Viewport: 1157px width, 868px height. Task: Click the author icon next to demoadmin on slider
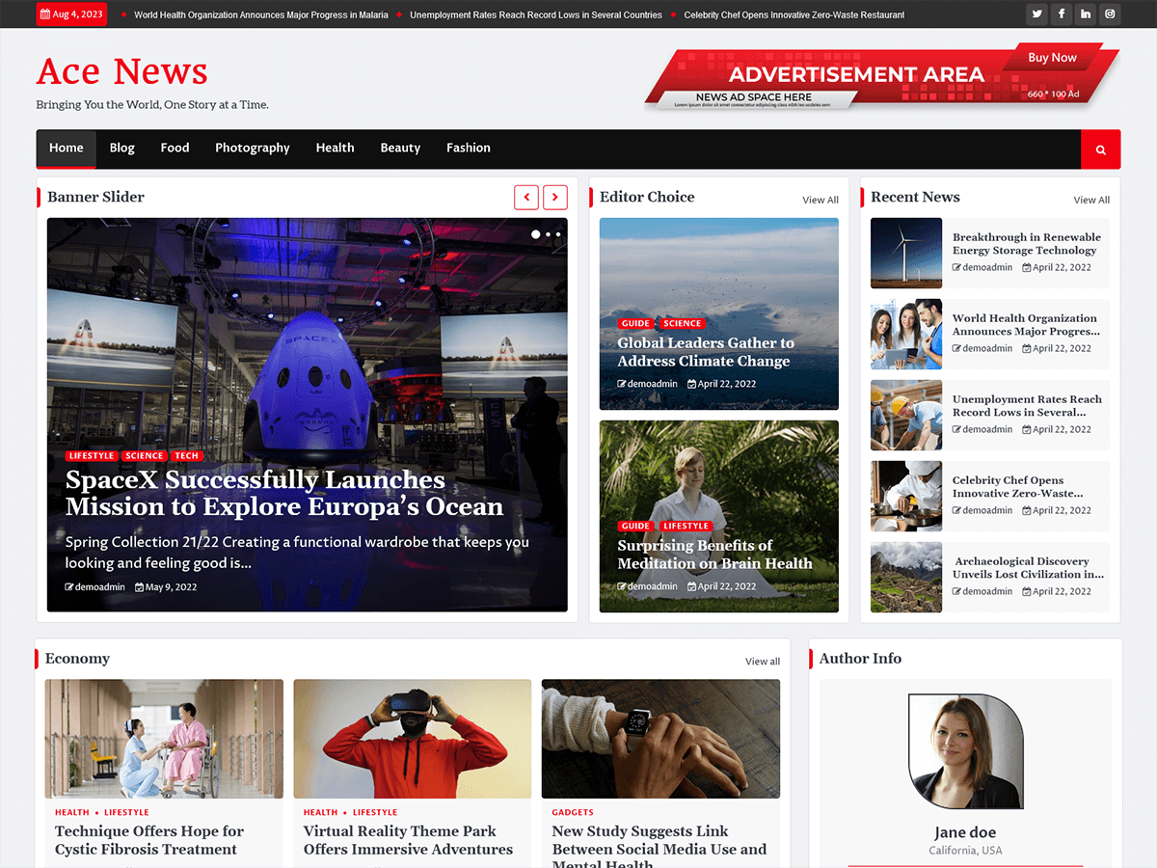(70, 586)
